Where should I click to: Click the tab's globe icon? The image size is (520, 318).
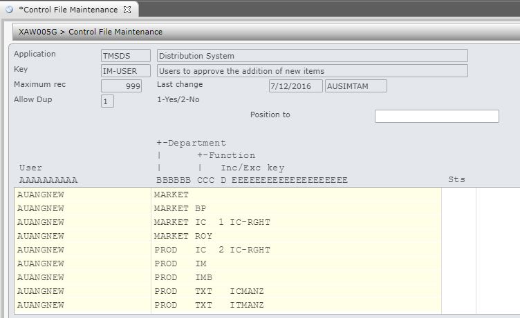(9, 10)
